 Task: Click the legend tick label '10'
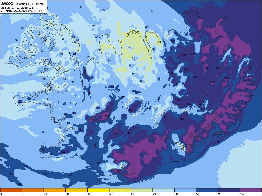[x=24, y=194]
